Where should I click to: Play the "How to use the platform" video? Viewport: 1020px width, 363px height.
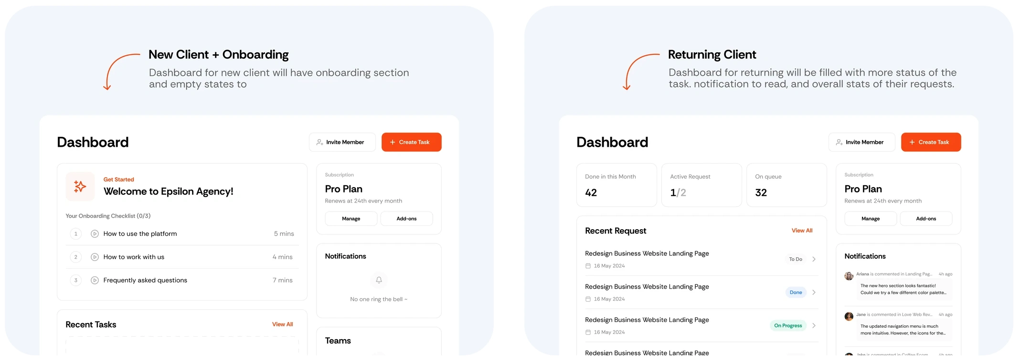[x=95, y=234]
